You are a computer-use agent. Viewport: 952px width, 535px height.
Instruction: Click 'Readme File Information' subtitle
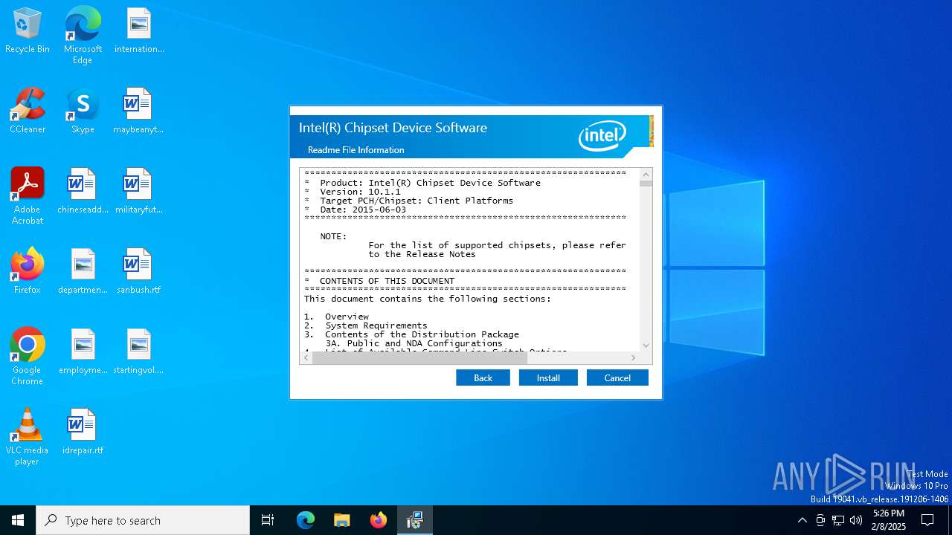356,150
